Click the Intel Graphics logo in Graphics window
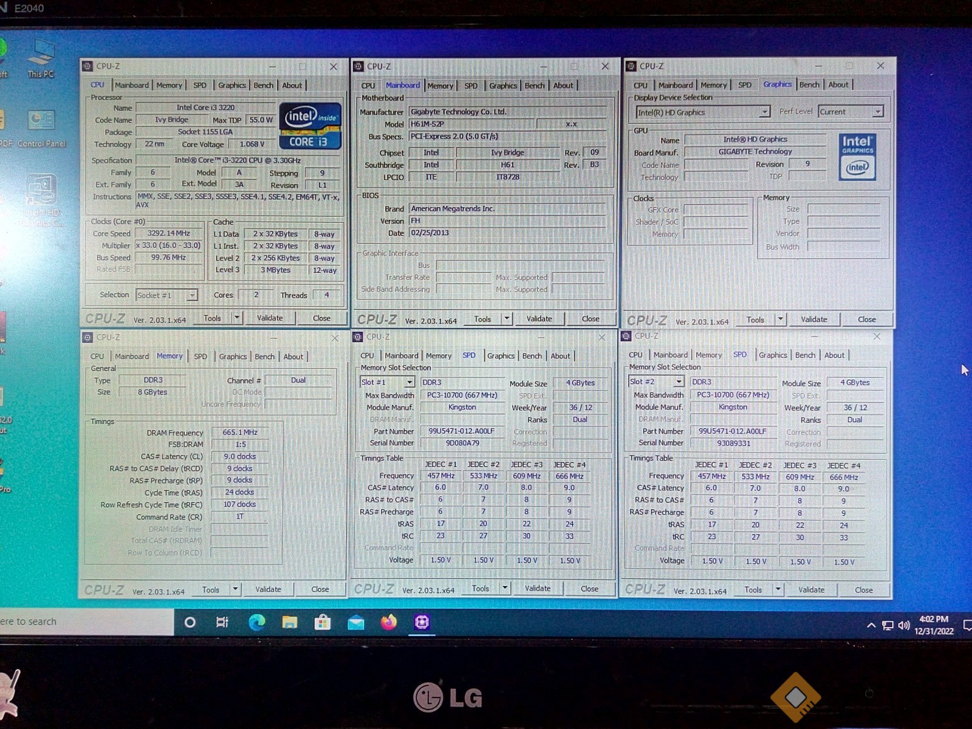Viewport: 972px width, 729px height. pos(857,157)
